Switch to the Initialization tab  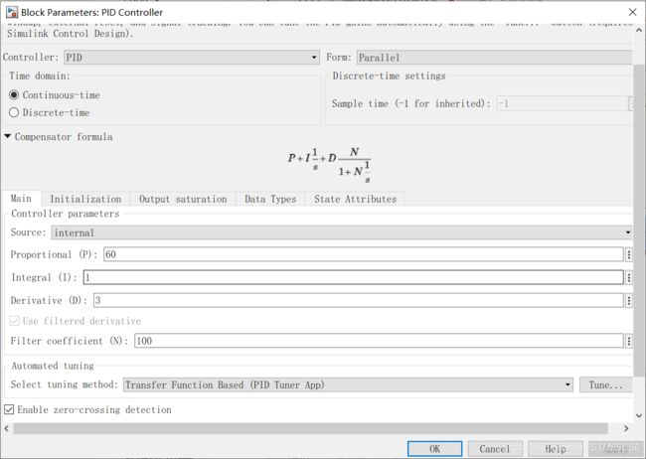coord(85,199)
